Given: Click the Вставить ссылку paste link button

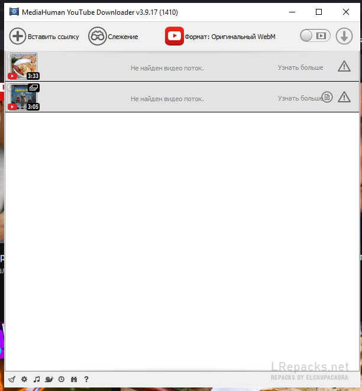Looking at the screenshot, I should tap(44, 37).
